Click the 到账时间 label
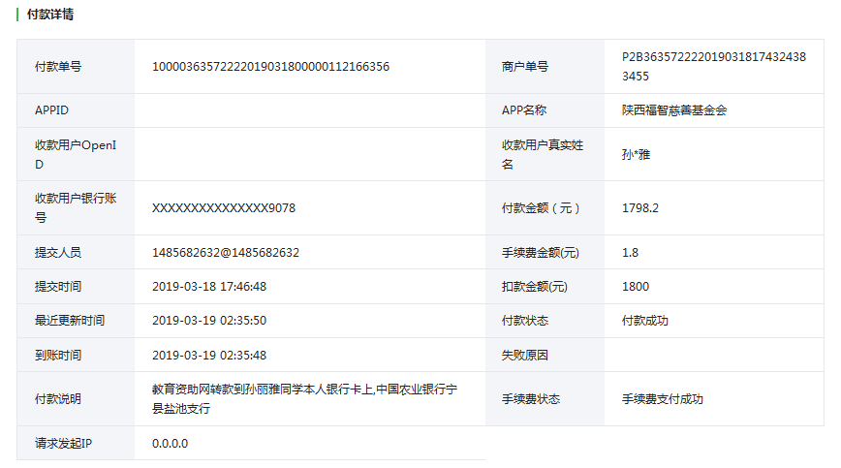The height and width of the screenshot is (468, 841). click(x=58, y=355)
